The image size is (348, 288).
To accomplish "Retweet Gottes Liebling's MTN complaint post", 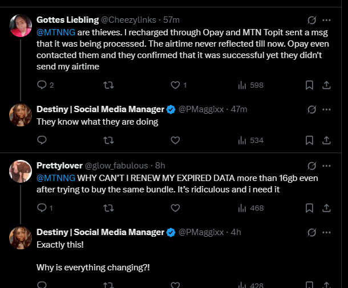I will coord(108,85).
